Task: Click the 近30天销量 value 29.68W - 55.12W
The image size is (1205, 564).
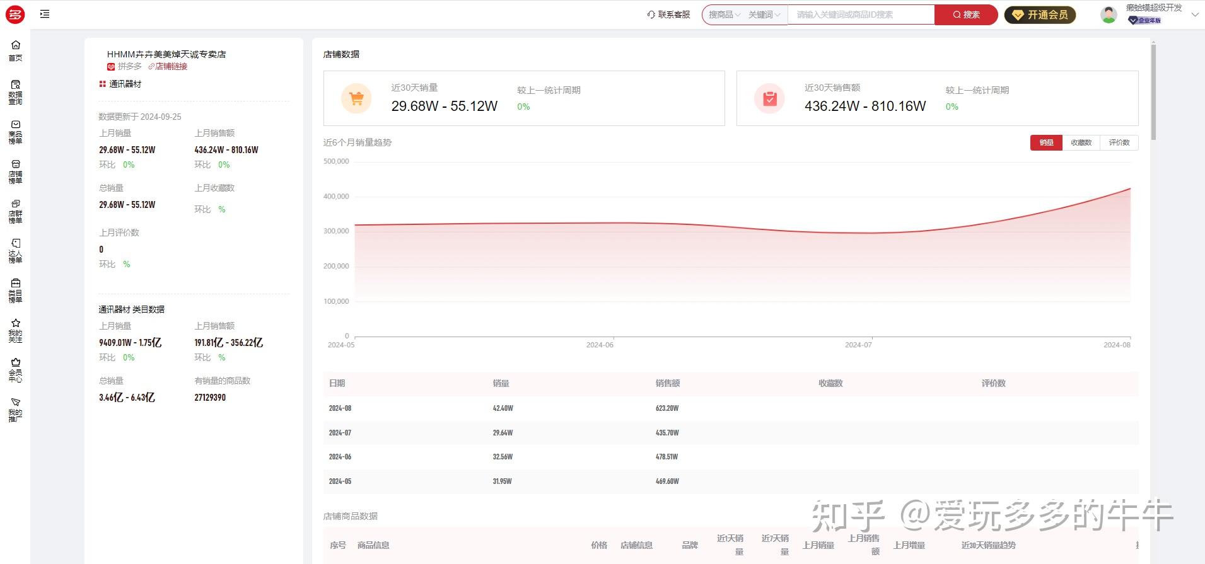Action: click(x=445, y=106)
